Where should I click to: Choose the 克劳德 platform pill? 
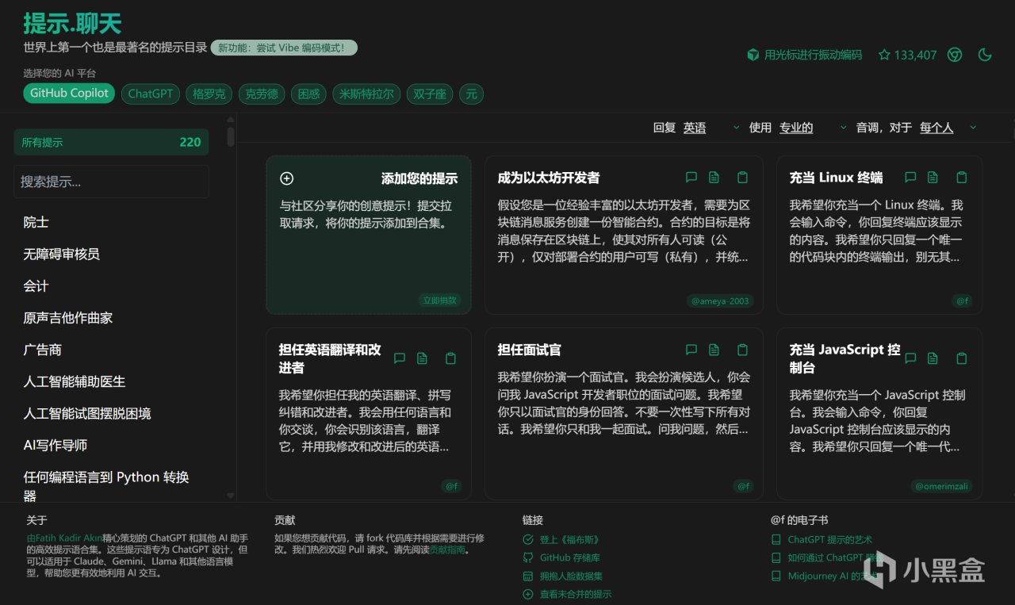[262, 94]
